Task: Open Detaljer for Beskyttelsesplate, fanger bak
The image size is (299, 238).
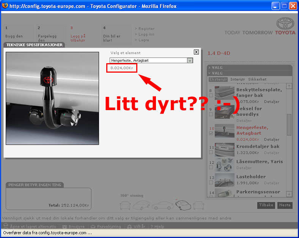Action: click(272, 102)
